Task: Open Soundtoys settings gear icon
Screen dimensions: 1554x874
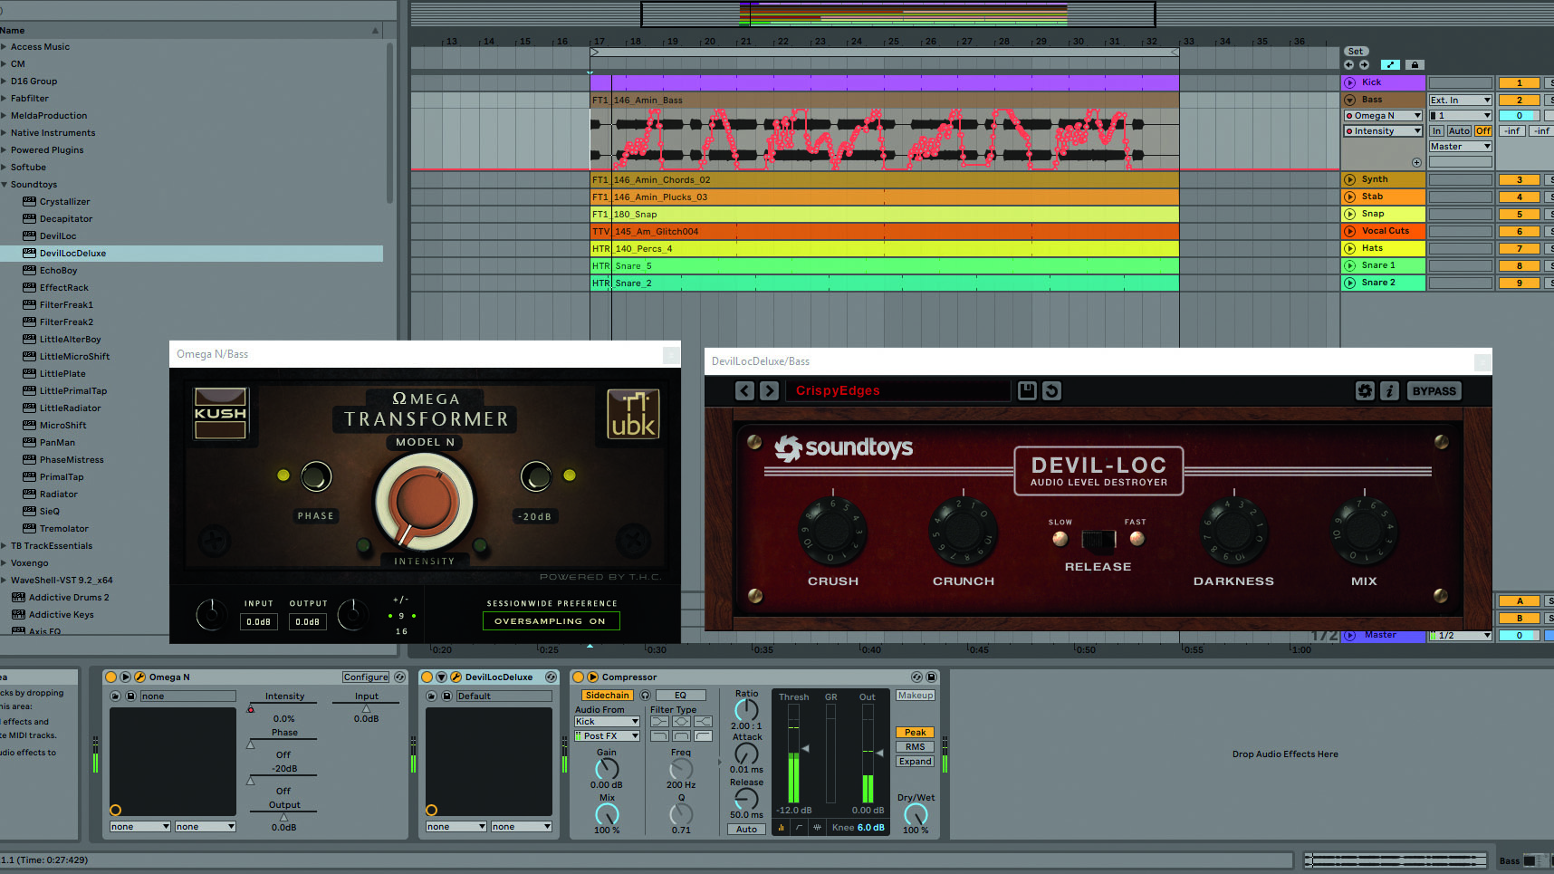Action: click(1365, 391)
